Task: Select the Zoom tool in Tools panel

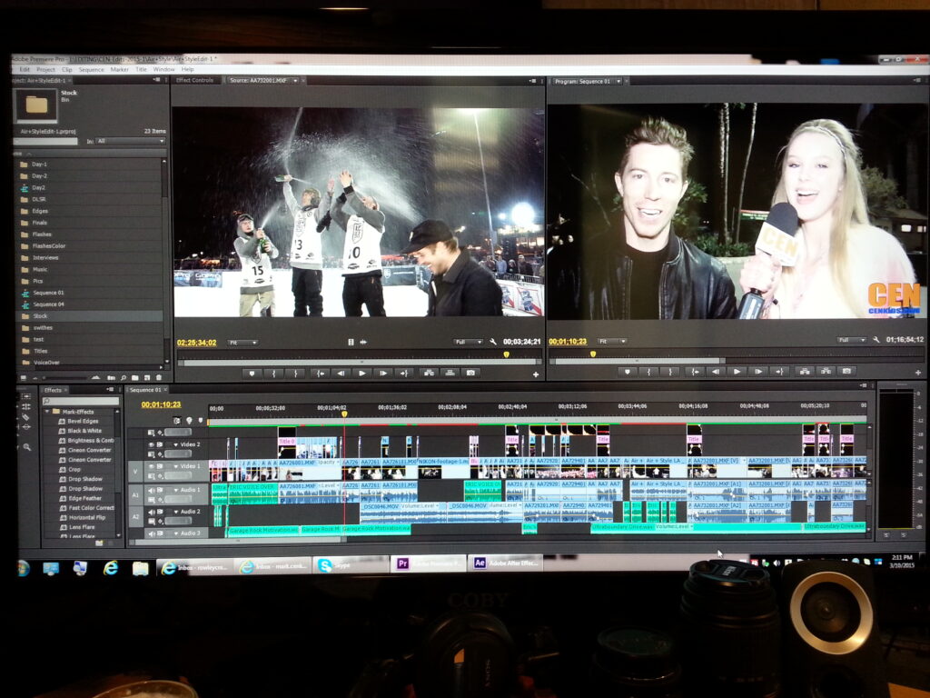Action: point(27,447)
